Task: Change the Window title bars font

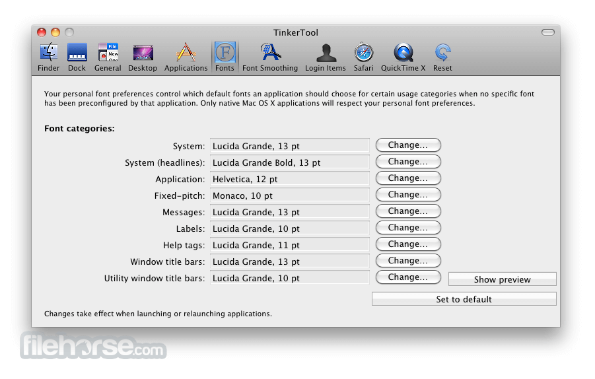Action: 408,261
